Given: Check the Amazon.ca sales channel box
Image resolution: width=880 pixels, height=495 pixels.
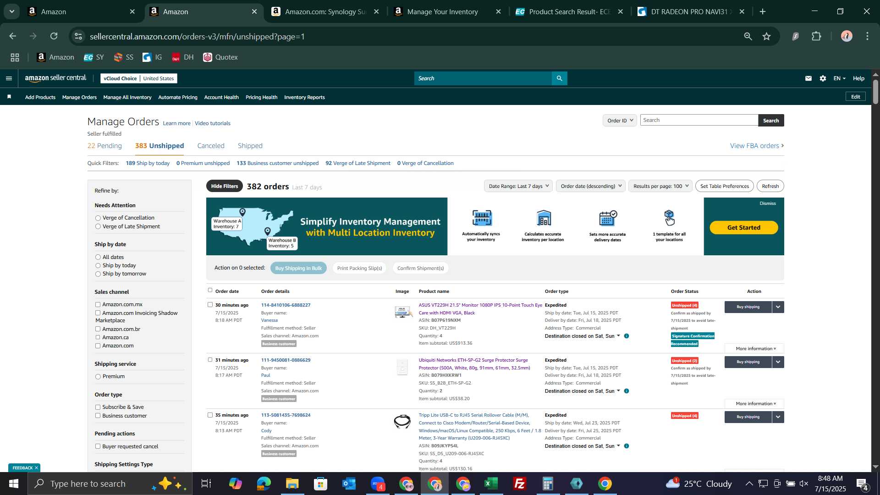Looking at the screenshot, I should click(x=98, y=337).
